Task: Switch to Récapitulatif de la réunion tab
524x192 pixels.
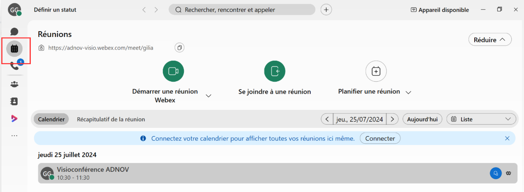Action: click(x=111, y=119)
